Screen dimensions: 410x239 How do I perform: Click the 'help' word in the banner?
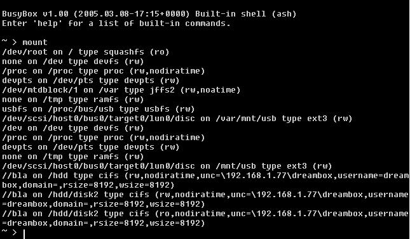click(48, 23)
